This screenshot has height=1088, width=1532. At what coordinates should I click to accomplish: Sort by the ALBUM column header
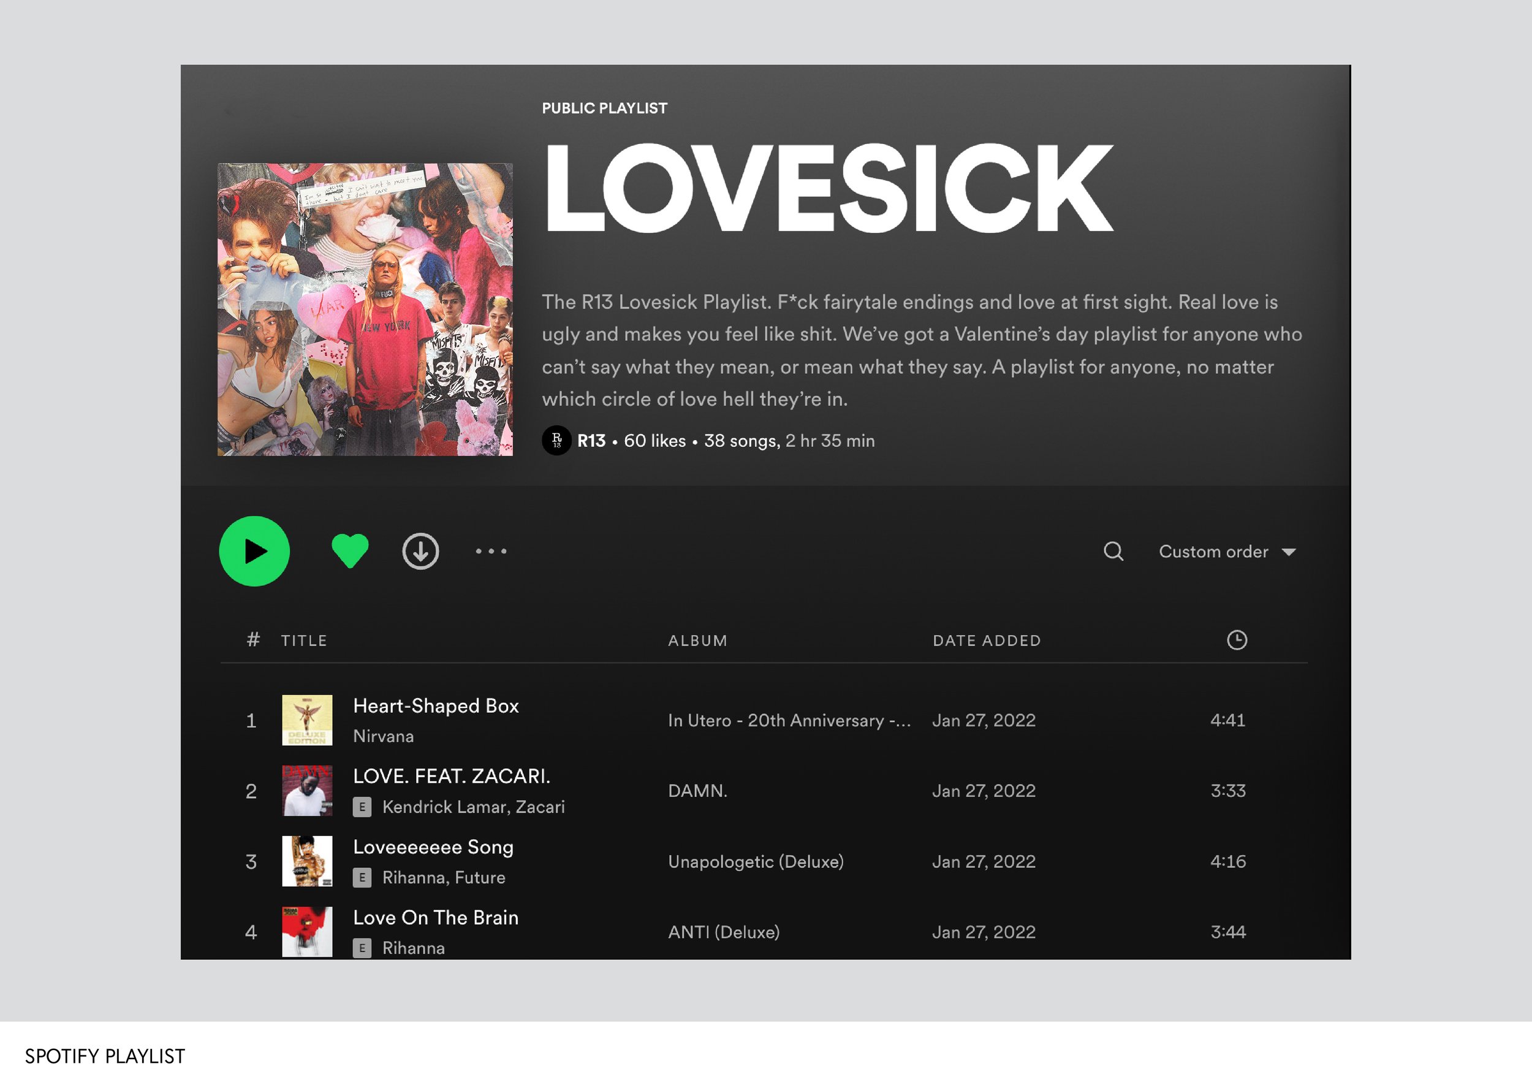(x=698, y=641)
